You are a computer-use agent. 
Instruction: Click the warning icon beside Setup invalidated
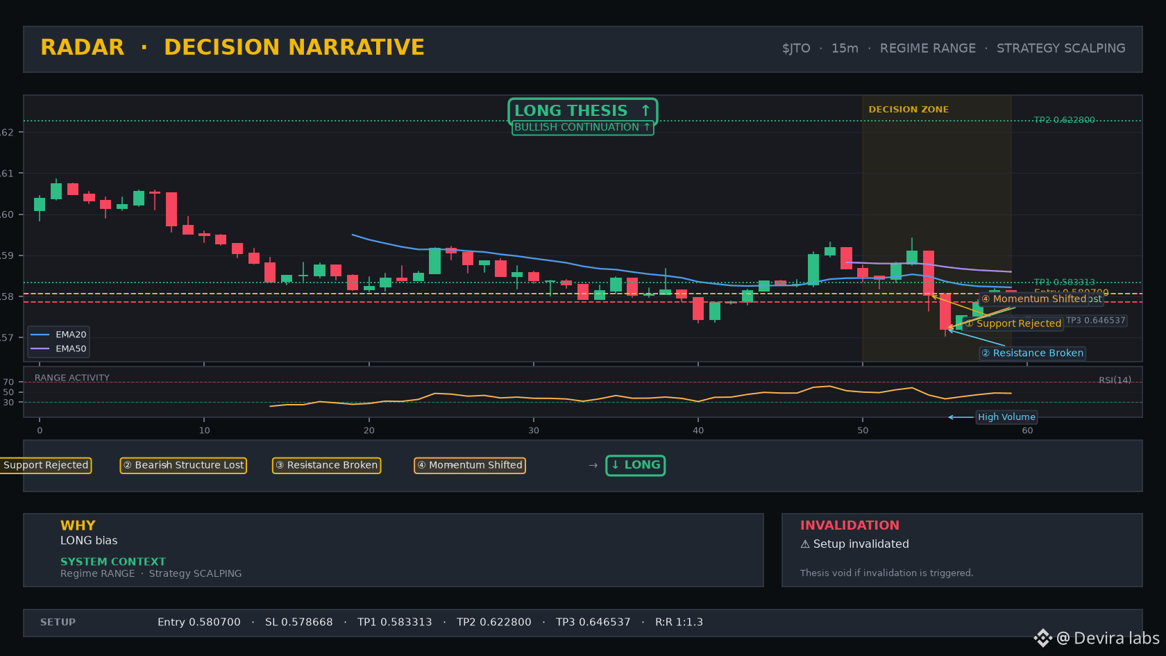click(x=805, y=544)
